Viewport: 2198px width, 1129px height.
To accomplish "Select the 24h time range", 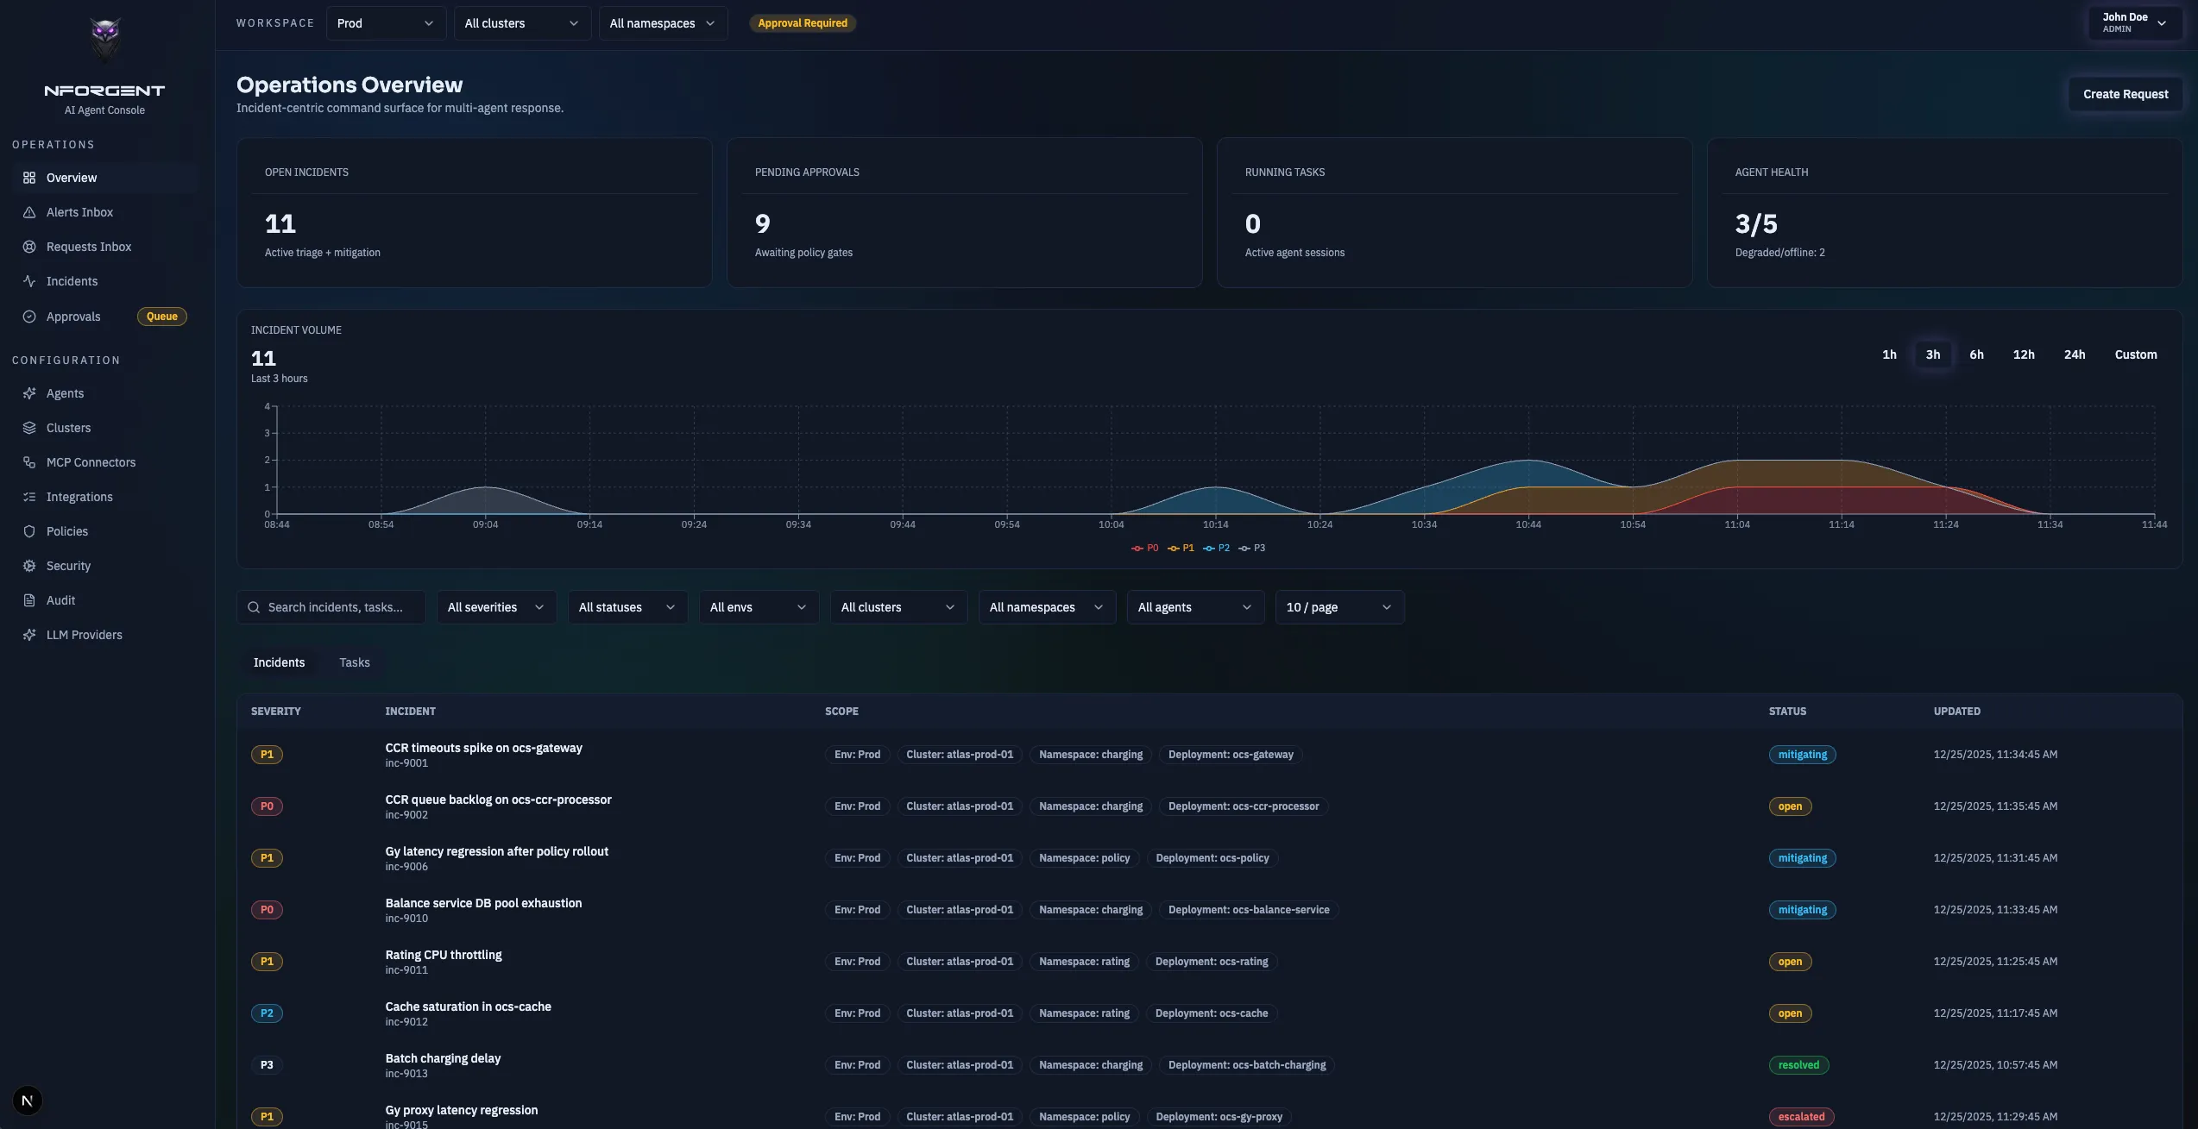I will pyautogui.click(x=2075, y=354).
